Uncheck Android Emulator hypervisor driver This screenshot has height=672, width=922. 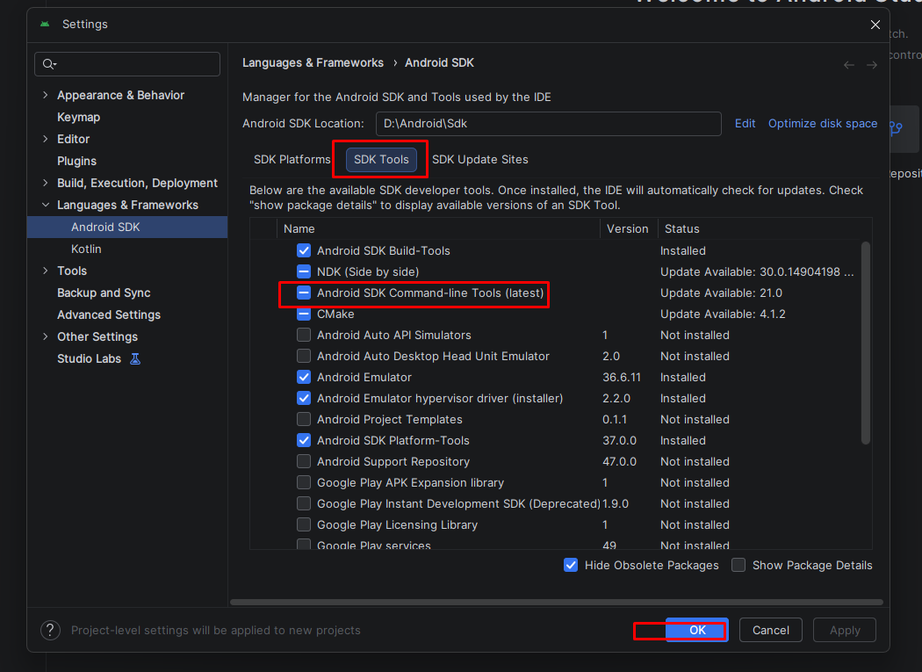[x=304, y=399]
